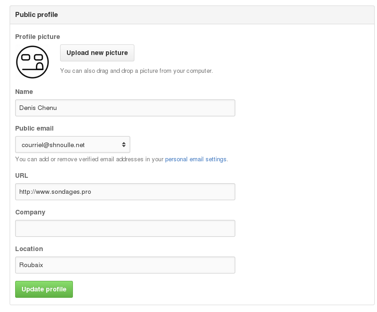Click the Public profile panel header
The height and width of the screenshot is (312, 377).
point(37,15)
